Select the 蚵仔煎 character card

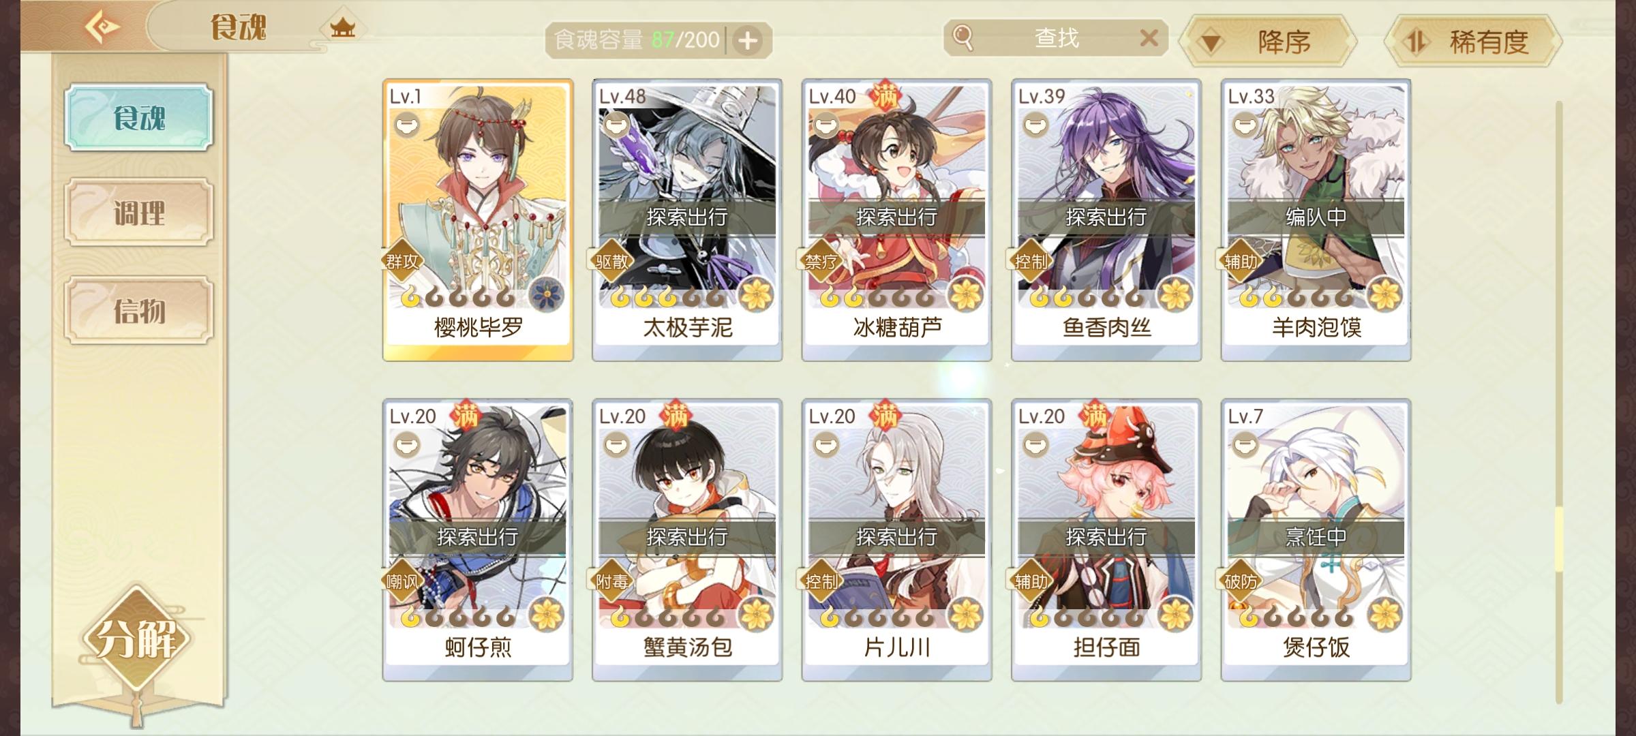click(477, 540)
